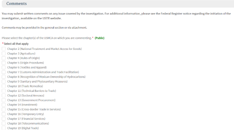
Task: Tick Chapter 8 Mexican Ownership of Hydrocarbons
Action: point(4,77)
